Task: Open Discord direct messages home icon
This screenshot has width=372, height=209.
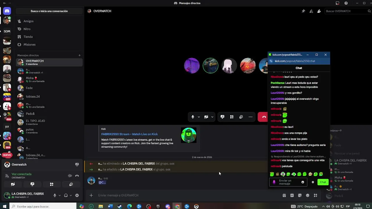Action: pyautogui.click(x=7, y=11)
